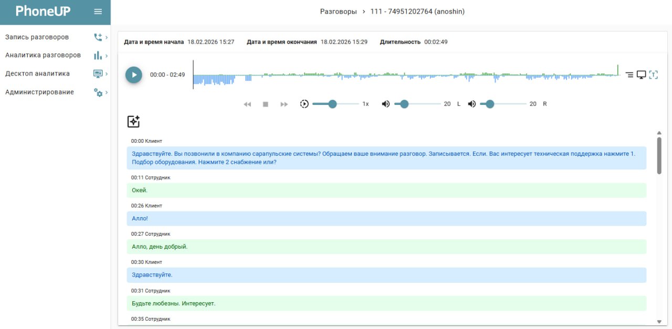Click the playback speed slider handle

tap(332, 104)
